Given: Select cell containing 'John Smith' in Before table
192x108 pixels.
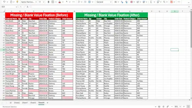Looking at the screenshot, I should pyautogui.click(x=12, y=21).
